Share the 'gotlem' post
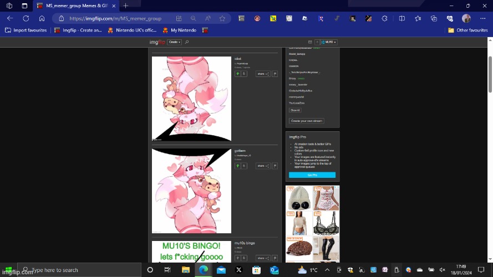Viewport: 493px width, 277px height. pos(263,166)
